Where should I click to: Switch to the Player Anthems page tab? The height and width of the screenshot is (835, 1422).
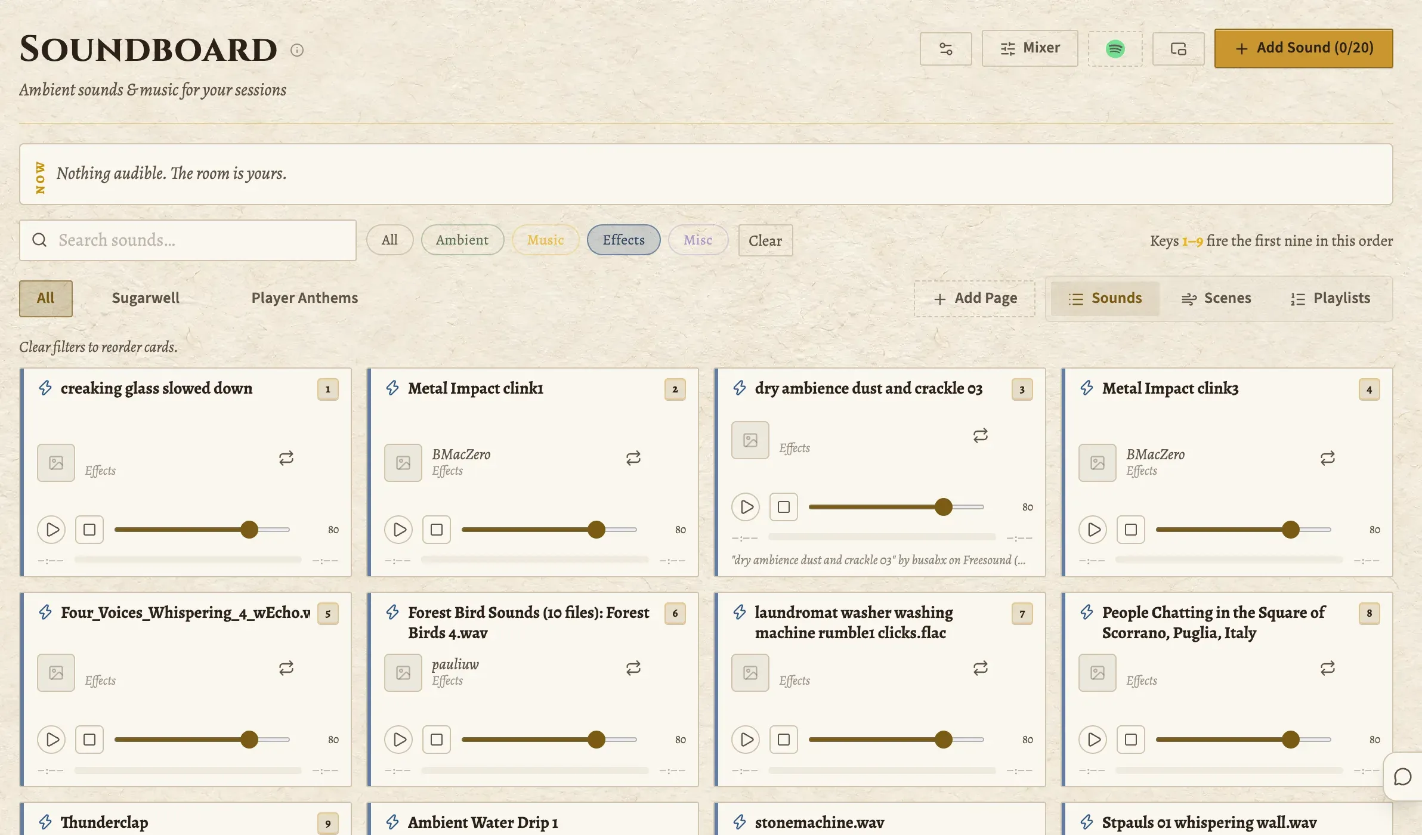(304, 298)
